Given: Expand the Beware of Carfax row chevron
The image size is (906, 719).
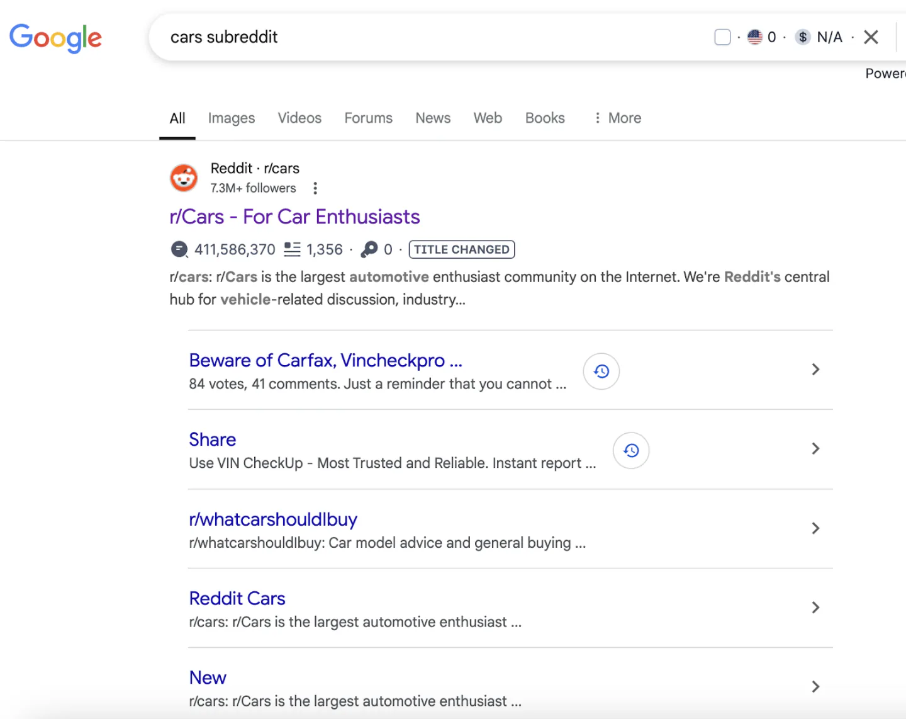Looking at the screenshot, I should click(815, 370).
